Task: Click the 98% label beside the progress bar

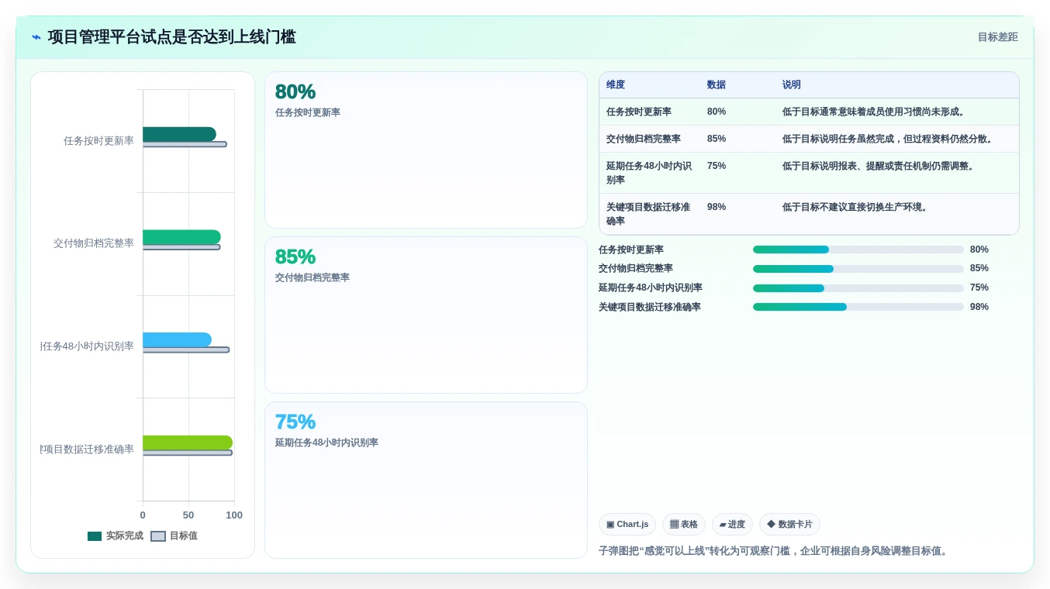Action: pyautogui.click(x=979, y=307)
